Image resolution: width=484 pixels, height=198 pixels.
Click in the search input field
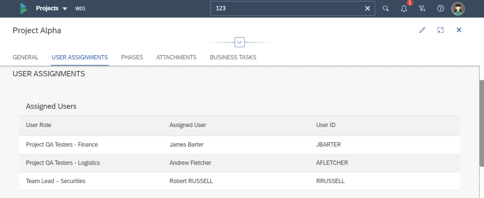coord(286,9)
